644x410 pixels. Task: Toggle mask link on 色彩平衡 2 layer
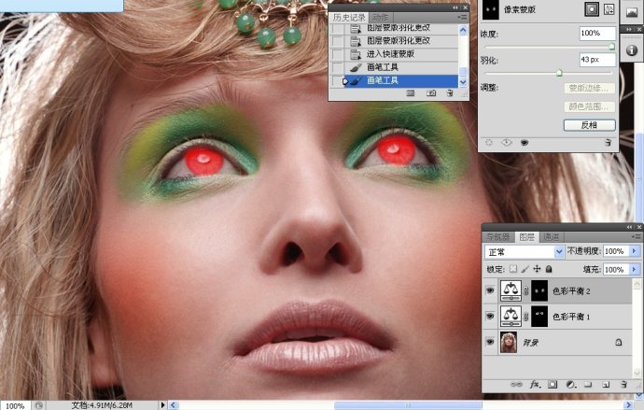(x=526, y=290)
